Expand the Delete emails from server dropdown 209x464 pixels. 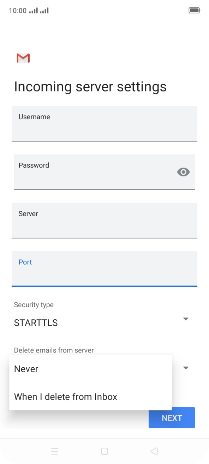pyautogui.click(x=186, y=368)
